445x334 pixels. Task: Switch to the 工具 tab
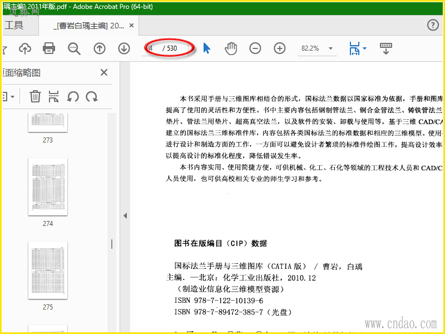(14, 25)
